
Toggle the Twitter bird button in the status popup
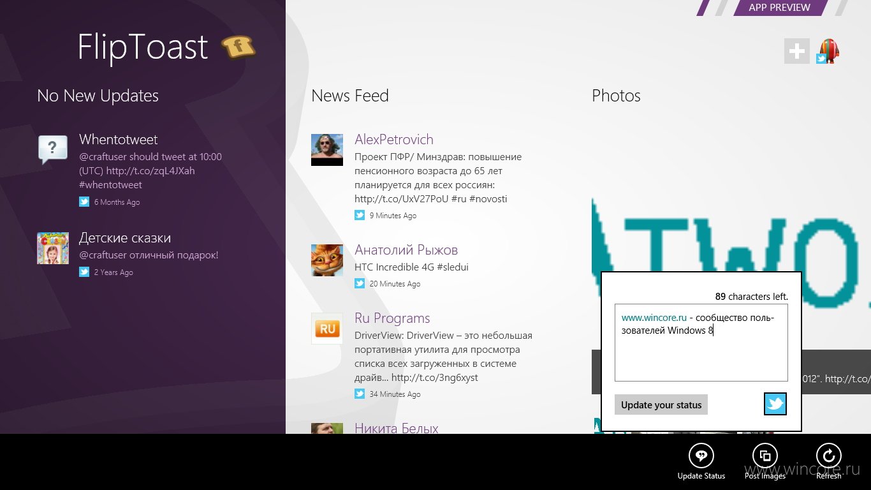click(775, 404)
